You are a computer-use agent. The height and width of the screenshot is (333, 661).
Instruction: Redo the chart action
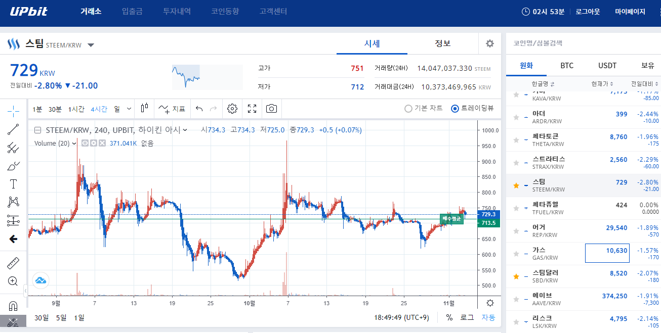(x=213, y=108)
